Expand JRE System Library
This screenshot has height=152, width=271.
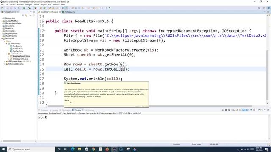tap(4, 61)
